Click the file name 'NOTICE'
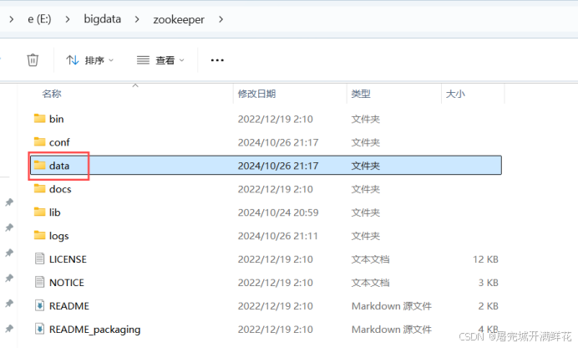This screenshot has height=348, width=578. 67,282
